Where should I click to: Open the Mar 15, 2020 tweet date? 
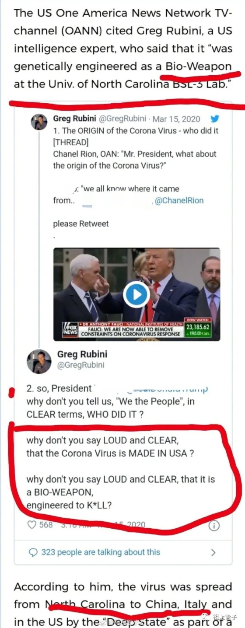click(x=176, y=119)
